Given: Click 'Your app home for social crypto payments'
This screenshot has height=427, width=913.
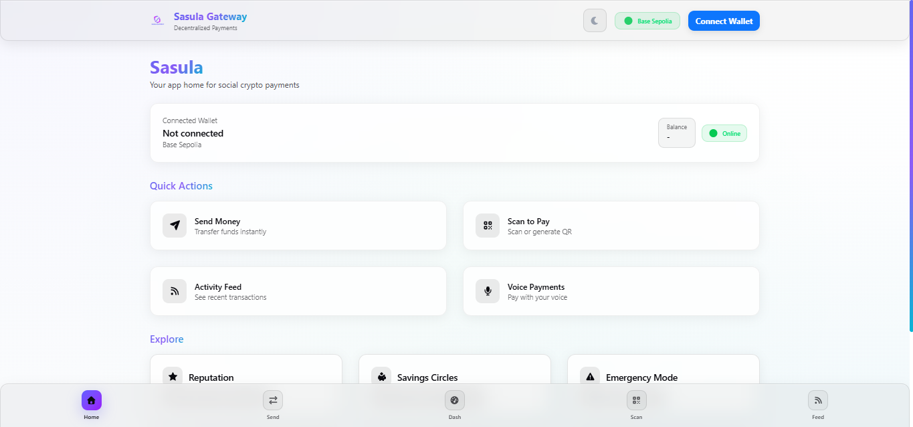Looking at the screenshot, I should click(x=225, y=85).
